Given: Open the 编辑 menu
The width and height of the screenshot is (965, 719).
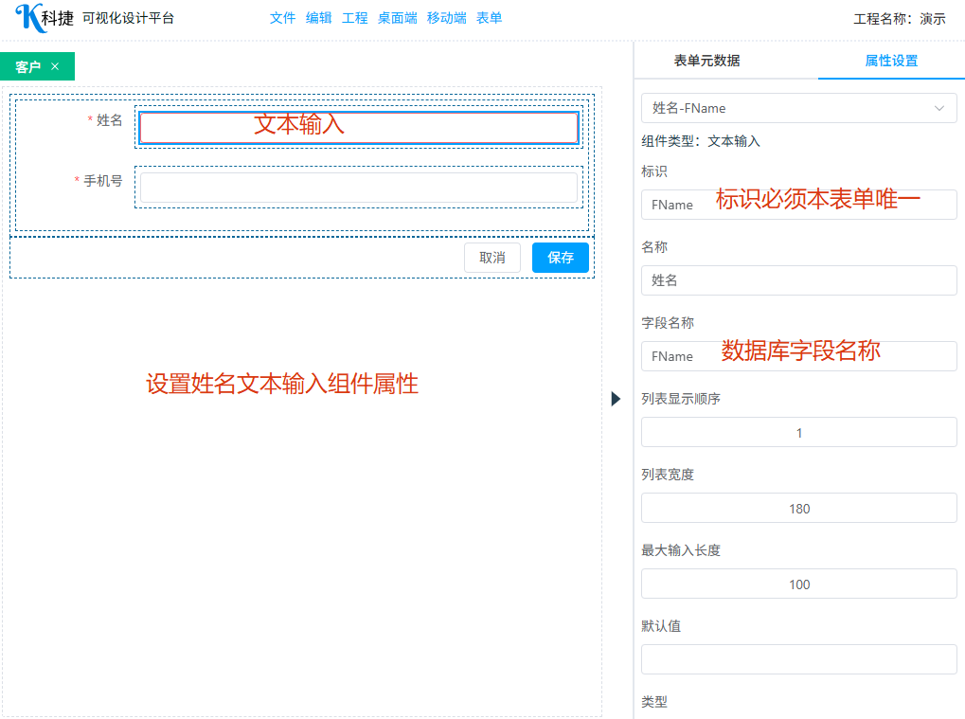Looking at the screenshot, I should [x=319, y=18].
